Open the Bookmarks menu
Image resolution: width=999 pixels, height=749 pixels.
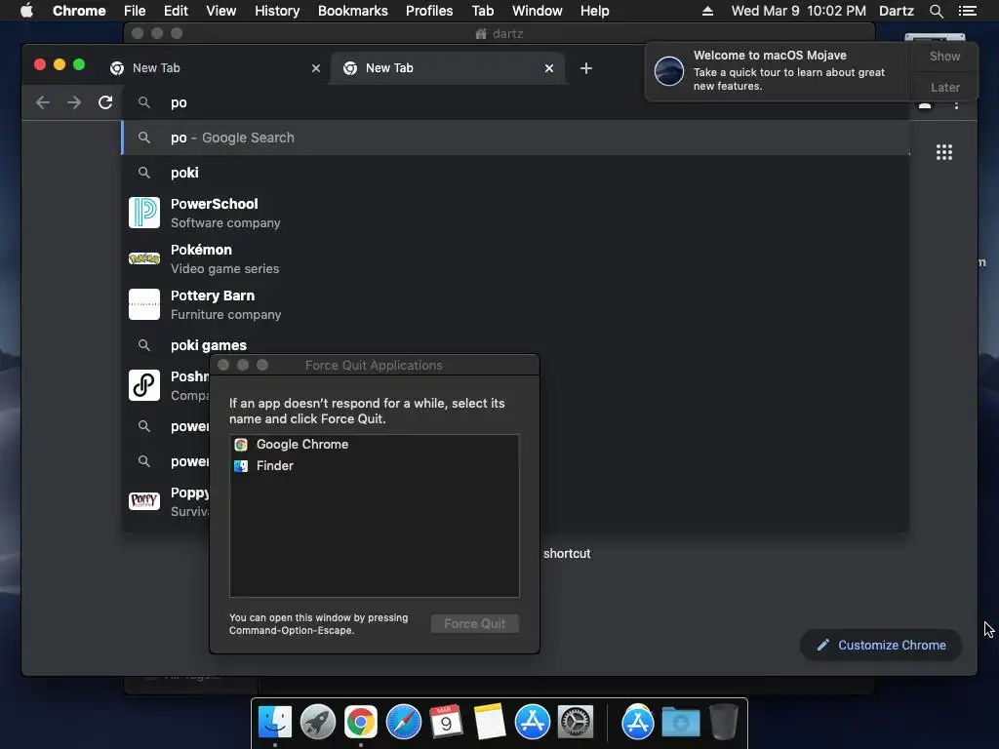pos(353,11)
